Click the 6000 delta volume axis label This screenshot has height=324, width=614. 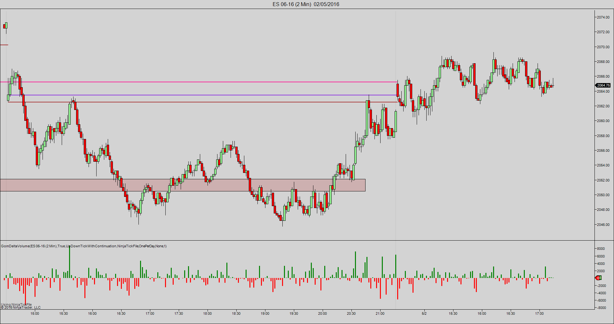click(601, 256)
